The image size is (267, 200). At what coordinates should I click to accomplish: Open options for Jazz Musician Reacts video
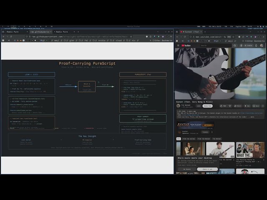264,160
